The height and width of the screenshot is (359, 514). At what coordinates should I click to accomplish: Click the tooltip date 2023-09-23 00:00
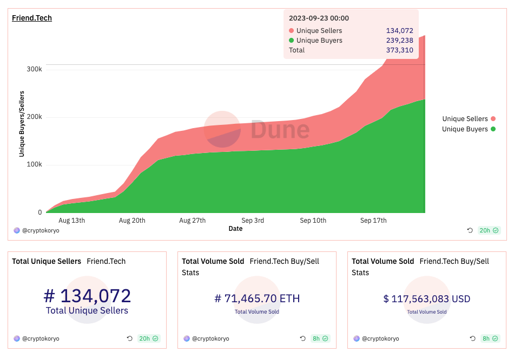point(319,18)
